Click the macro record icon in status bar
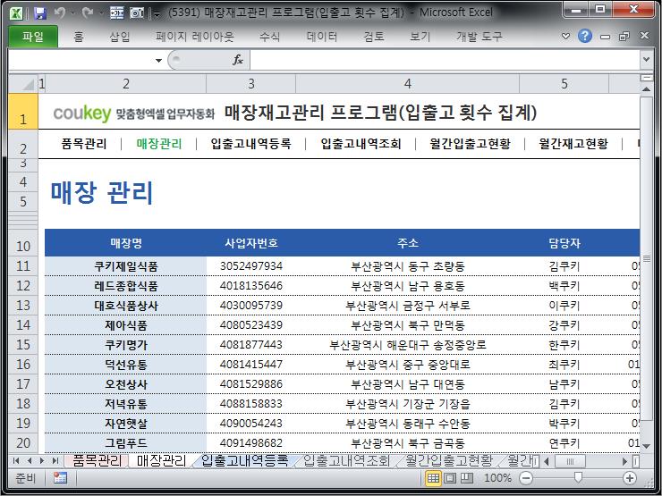The height and width of the screenshot is (496, 662). pyautogui.click(x=60, y=478)
